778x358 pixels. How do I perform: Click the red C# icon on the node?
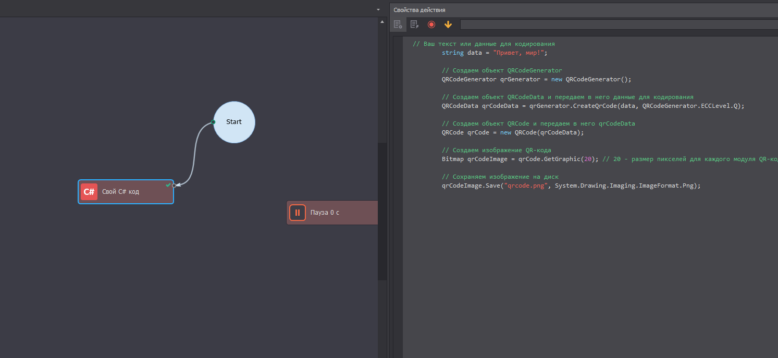point(89,192)
